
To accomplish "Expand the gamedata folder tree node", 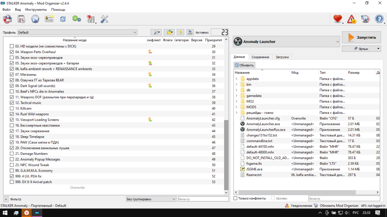I will 236,96.
